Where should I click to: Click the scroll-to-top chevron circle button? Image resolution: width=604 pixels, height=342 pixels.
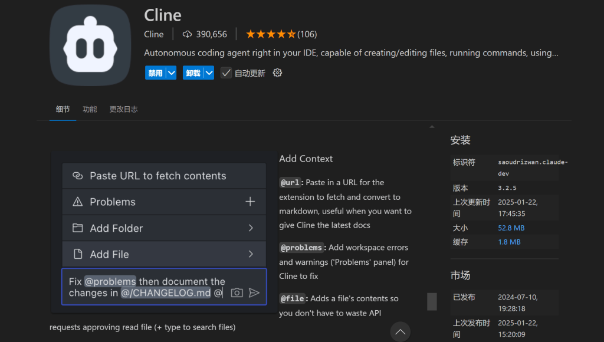(401, 332)
